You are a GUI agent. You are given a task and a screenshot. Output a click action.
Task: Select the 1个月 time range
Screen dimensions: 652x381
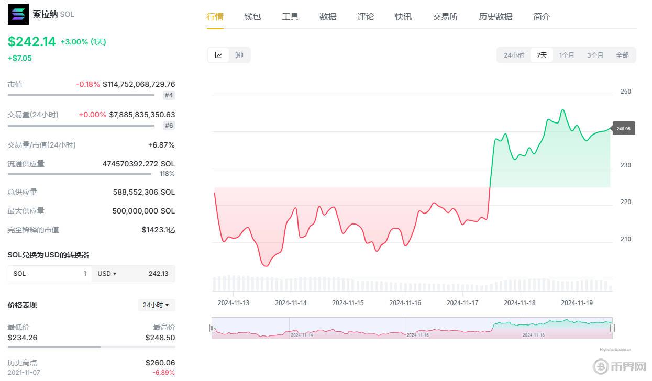(567, 55)
